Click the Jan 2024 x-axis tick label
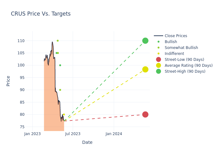 point(114,134)
